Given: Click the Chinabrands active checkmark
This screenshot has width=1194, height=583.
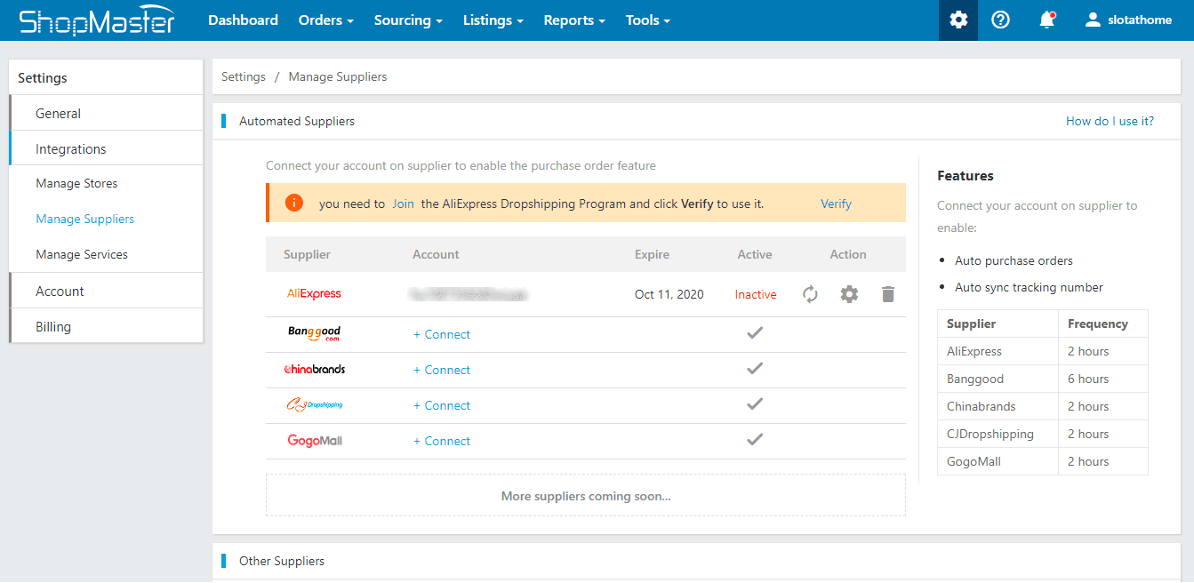Looking at the screenshot, I should (x=755, y=369).
